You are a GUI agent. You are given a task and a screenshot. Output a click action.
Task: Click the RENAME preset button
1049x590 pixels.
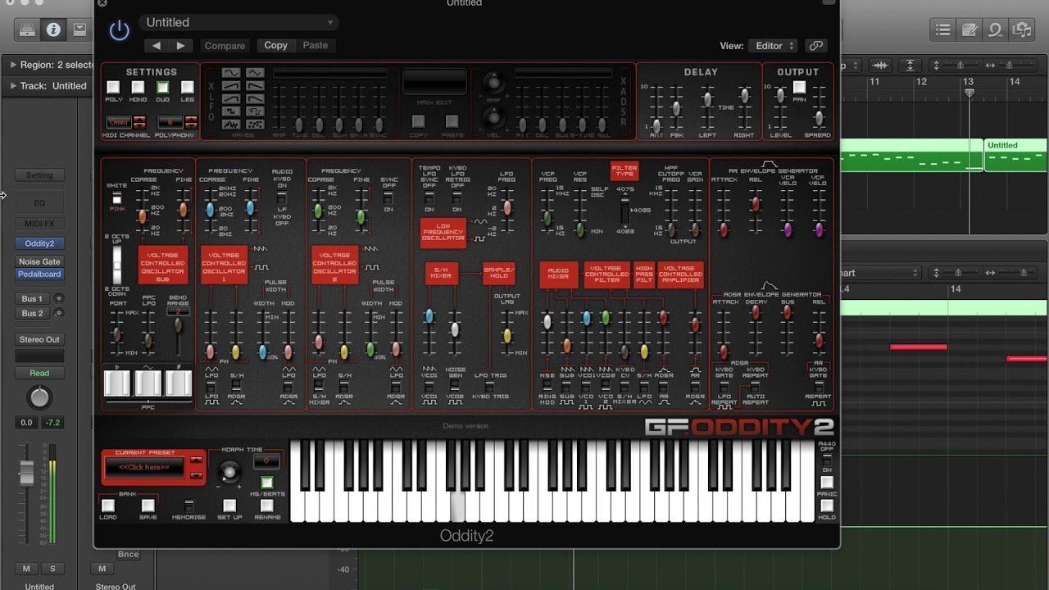tap(266, 506)
